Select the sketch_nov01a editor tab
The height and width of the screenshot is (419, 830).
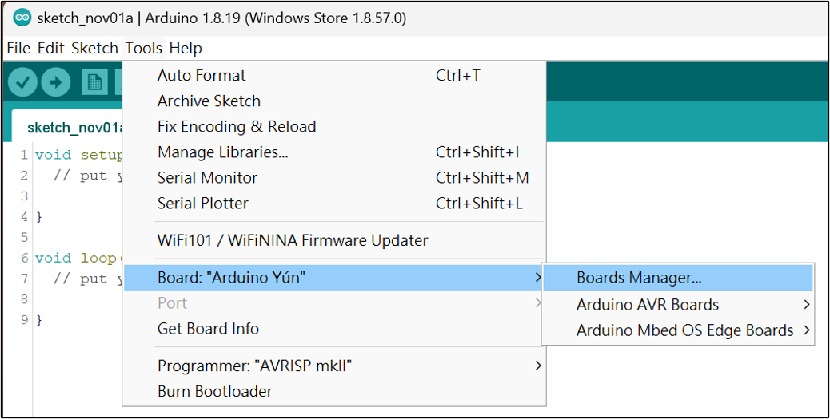[72, 128]
